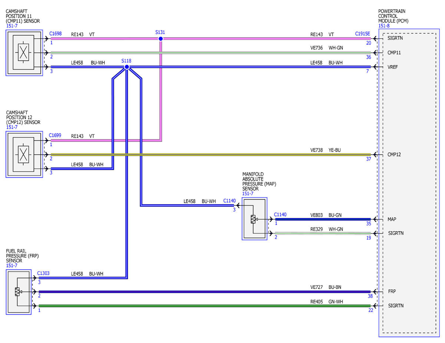Select the VE727 BU-BN wire label

pyautogui.click(x=326, y=287)
